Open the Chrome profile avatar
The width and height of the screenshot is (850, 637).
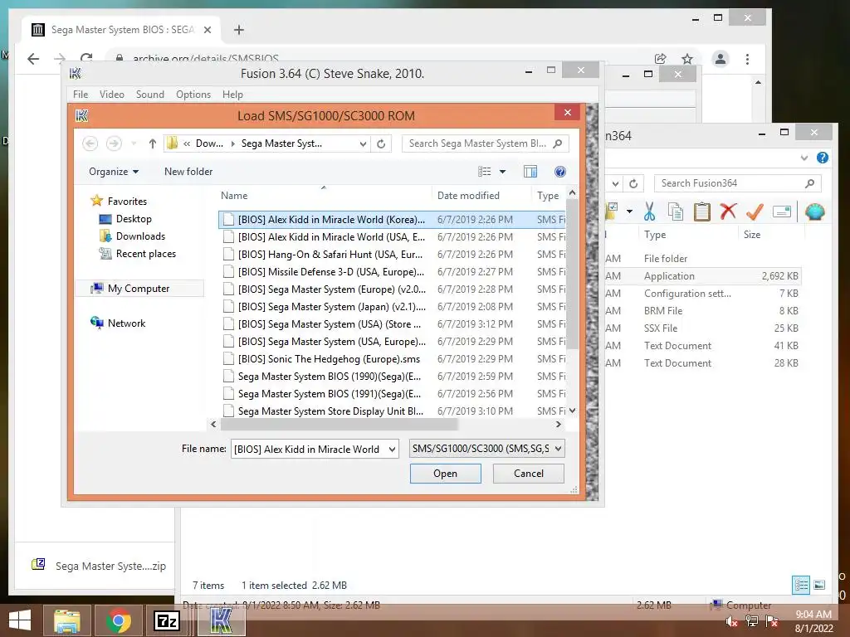pyautogui.click(x=721, y=59)
